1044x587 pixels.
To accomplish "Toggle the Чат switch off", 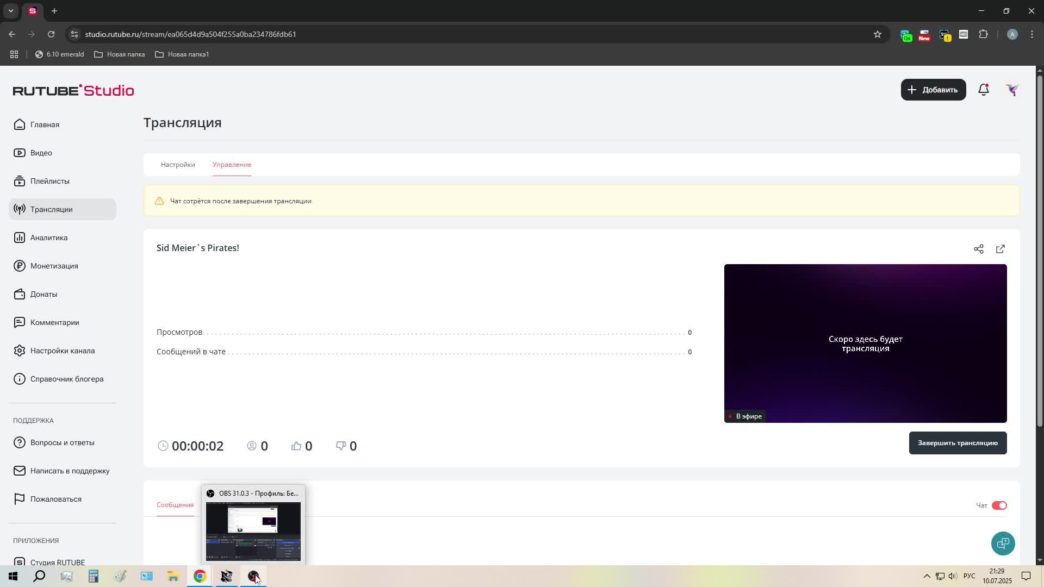I will 999,505.
